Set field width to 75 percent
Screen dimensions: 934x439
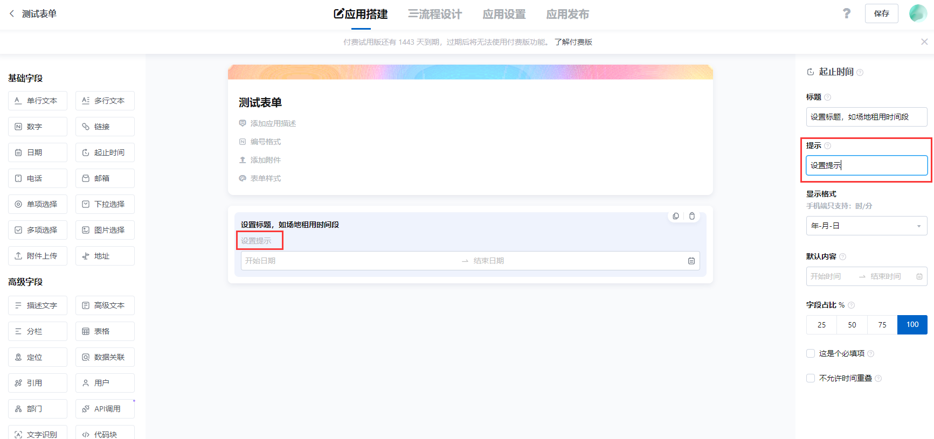coord(882,325)
